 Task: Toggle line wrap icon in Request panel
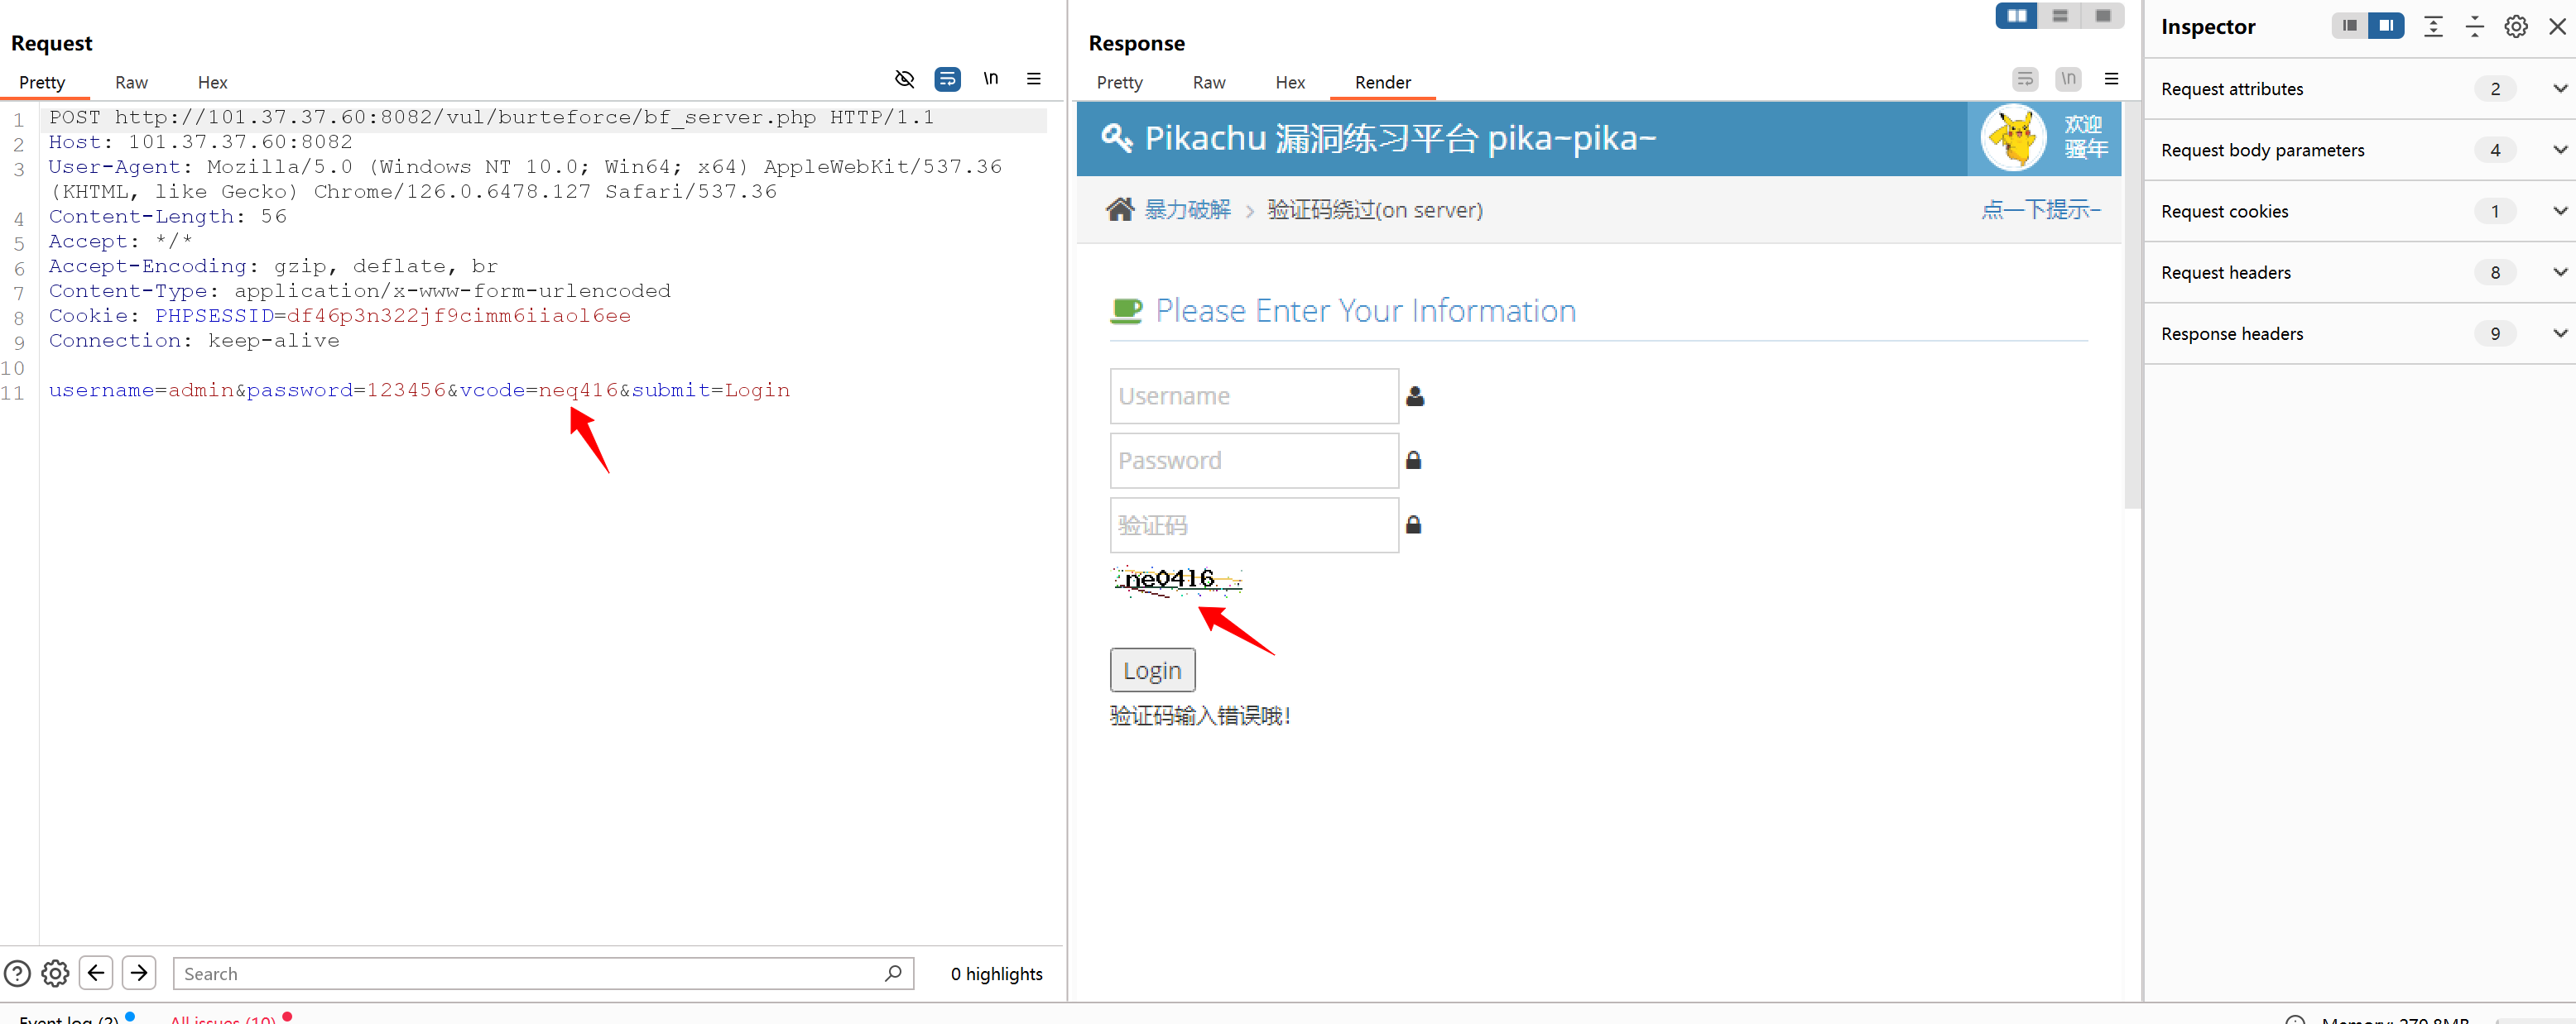(946, 78)
